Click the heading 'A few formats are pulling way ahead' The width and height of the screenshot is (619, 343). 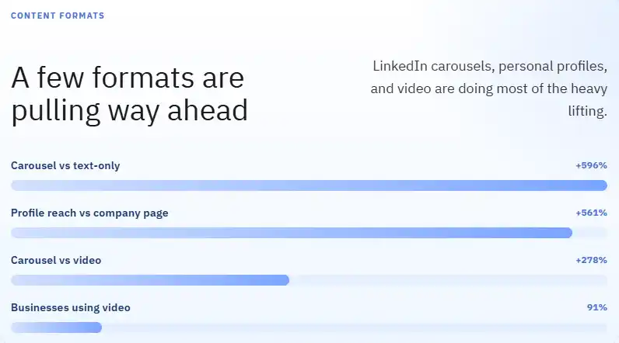(130, 95)
